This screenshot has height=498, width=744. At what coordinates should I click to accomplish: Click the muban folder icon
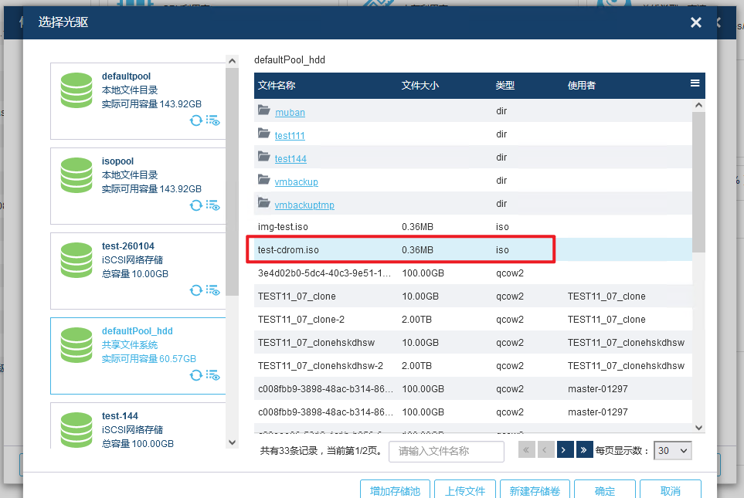(263, 110)
